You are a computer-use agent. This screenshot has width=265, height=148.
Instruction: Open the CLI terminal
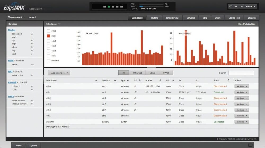(233, 6)
